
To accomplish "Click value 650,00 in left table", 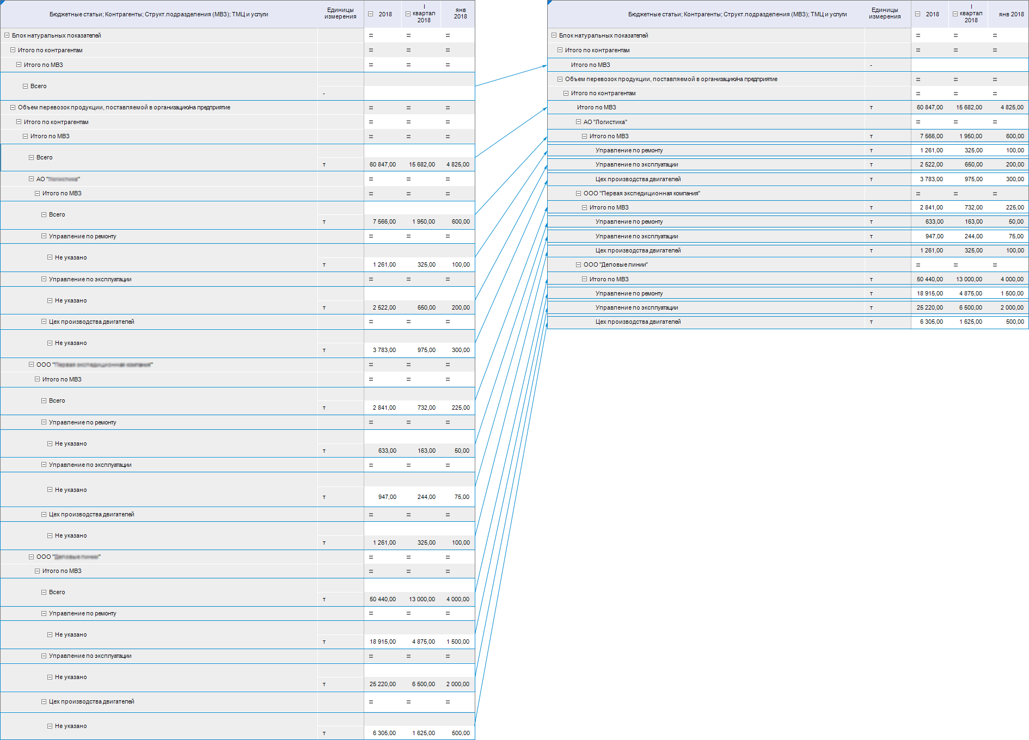I will (x=426, y=308).
